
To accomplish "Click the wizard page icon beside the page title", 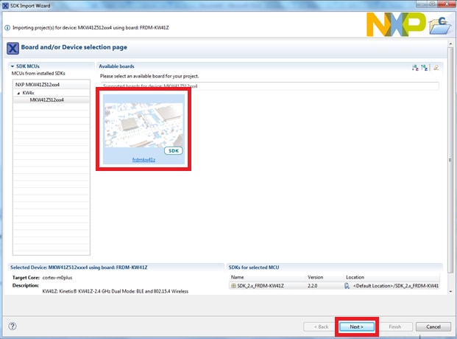I will tap(13, 48).
